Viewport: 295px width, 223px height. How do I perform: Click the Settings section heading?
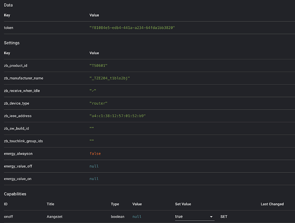(12, 43)
